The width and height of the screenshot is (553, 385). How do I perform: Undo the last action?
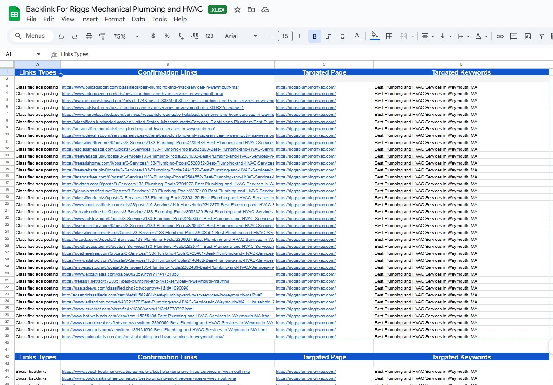61,36
